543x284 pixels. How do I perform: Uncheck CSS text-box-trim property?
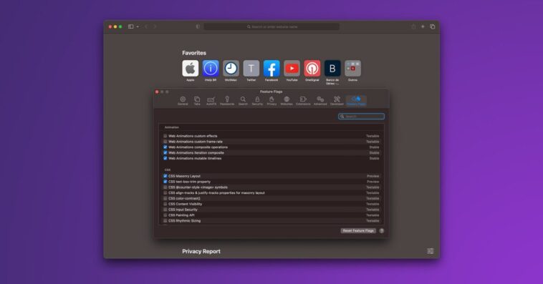point(165,182)
